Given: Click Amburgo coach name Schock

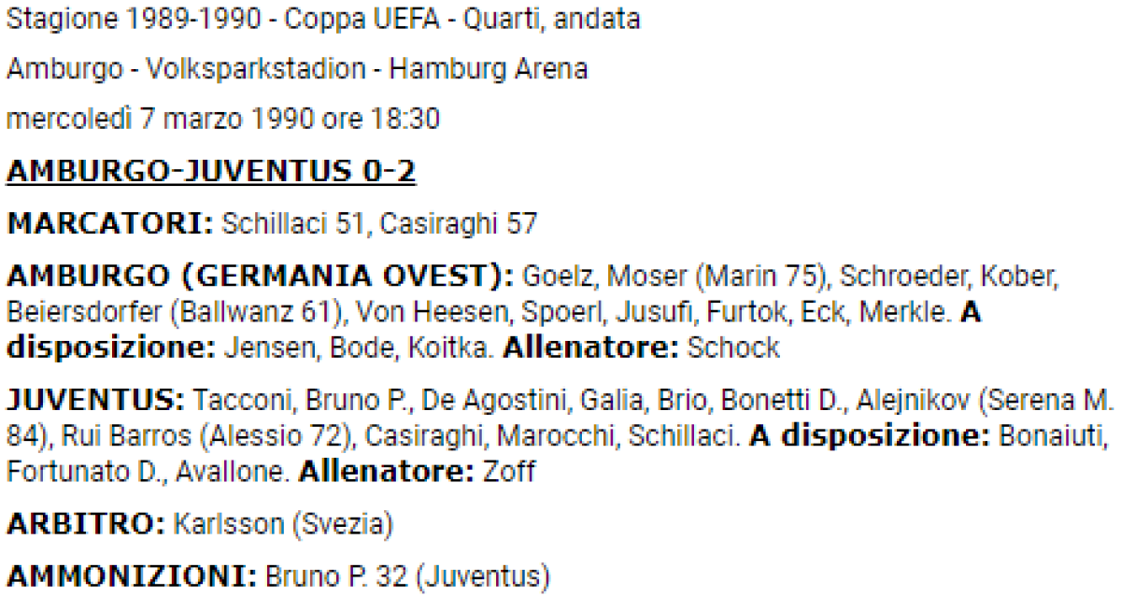Looking at the screenshot, I should click(x=732, y=348).
